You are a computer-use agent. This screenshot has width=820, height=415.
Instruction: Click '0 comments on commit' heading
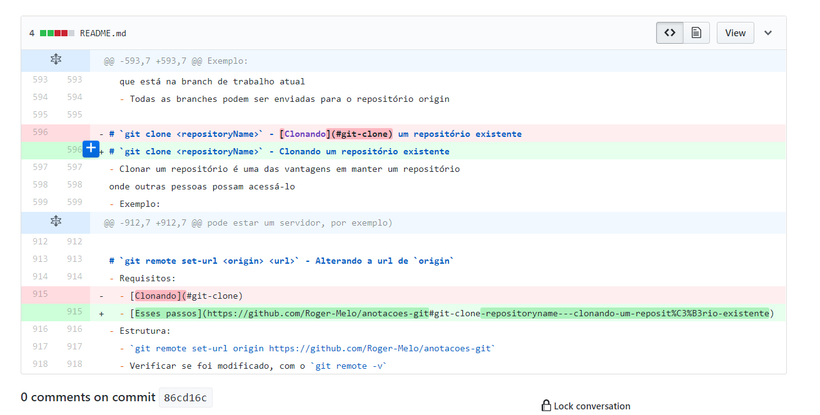(88, 397)
